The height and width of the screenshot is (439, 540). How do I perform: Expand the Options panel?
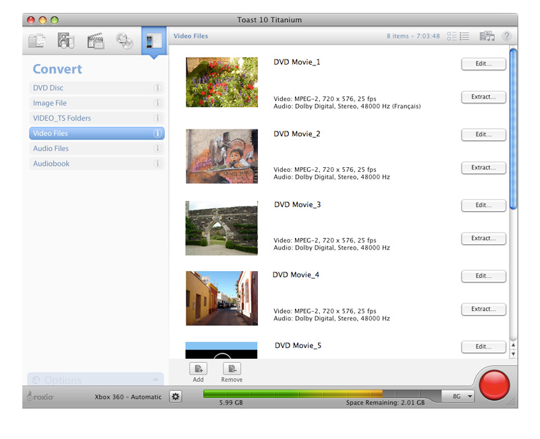tap(95, 380)
